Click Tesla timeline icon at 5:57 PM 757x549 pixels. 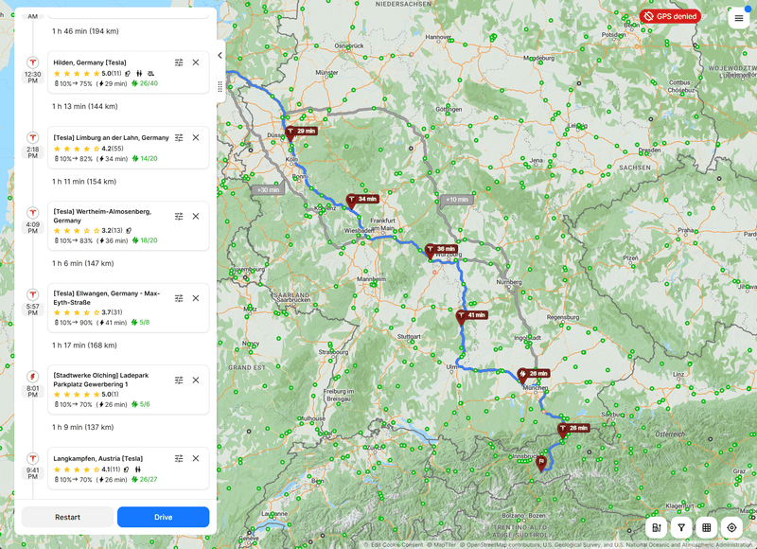click(33, 294)
